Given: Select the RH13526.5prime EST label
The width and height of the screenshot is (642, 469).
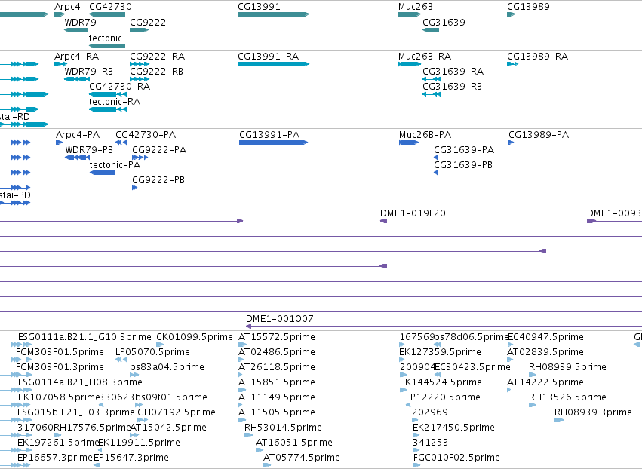Looking at the screenshot, I should click(567, 397).
